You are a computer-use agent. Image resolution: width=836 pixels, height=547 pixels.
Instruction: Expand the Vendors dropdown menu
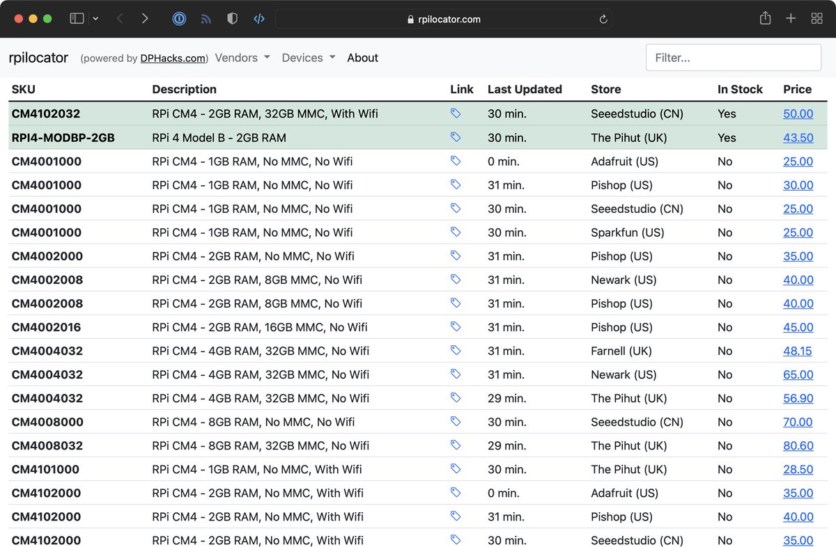(x=242, y=58)
